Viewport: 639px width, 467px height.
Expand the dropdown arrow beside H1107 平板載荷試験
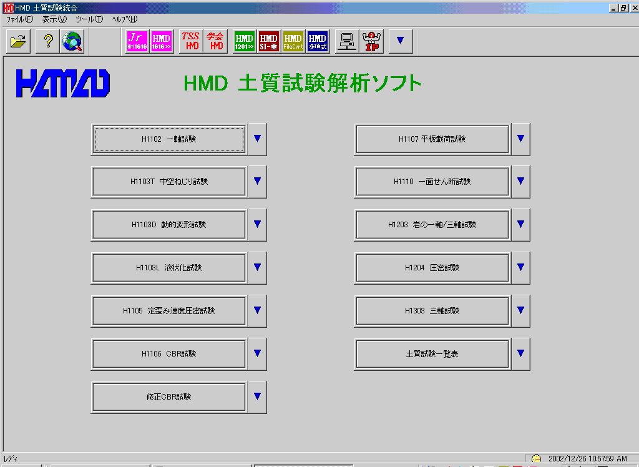pos(521,139)
